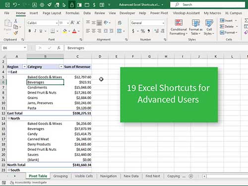Toggle Italic formatting

[35, 31]
